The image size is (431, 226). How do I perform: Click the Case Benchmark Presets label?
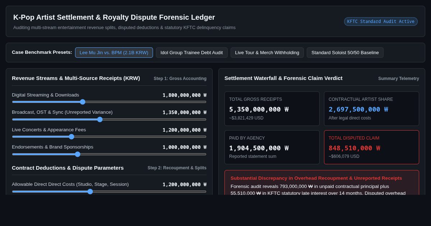[x=42, y=52]
